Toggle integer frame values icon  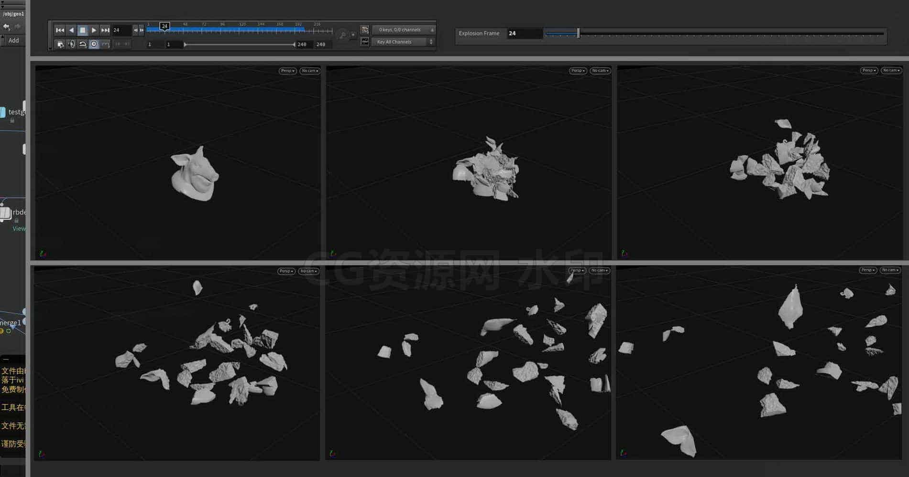[106, 44]
